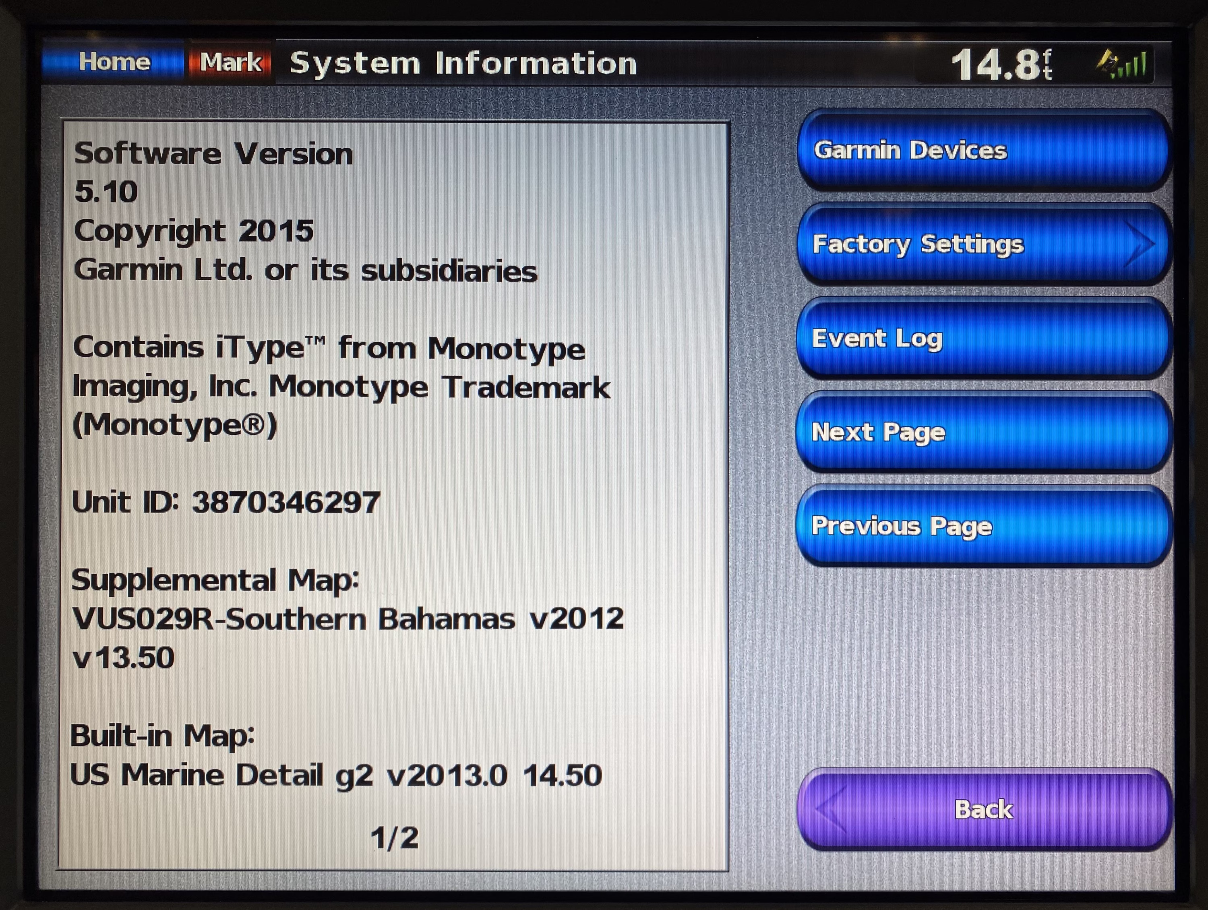Tap the Mark waypoint button
Screen dimensions: 1208x910
click(x=230, y=62)
